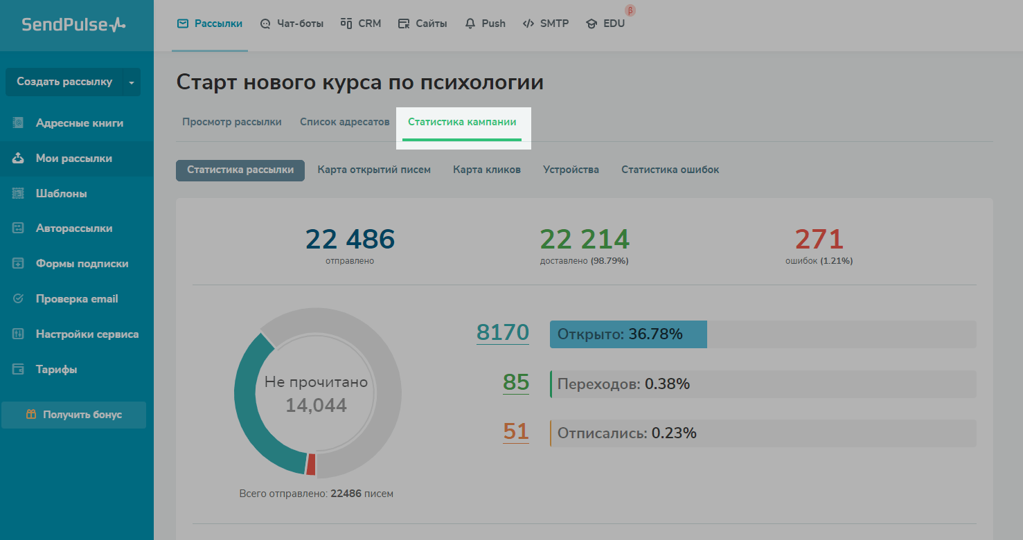This screenshot has width=1023, height=540.
Task: Open the Настройки сервиса icon
Action: pyautogui.click(x=19, y=334)
